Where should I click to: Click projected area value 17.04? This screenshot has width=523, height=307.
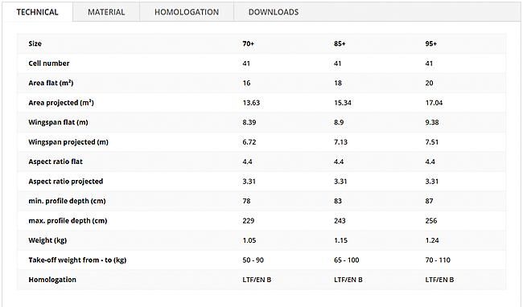click(x=434, y=103)
